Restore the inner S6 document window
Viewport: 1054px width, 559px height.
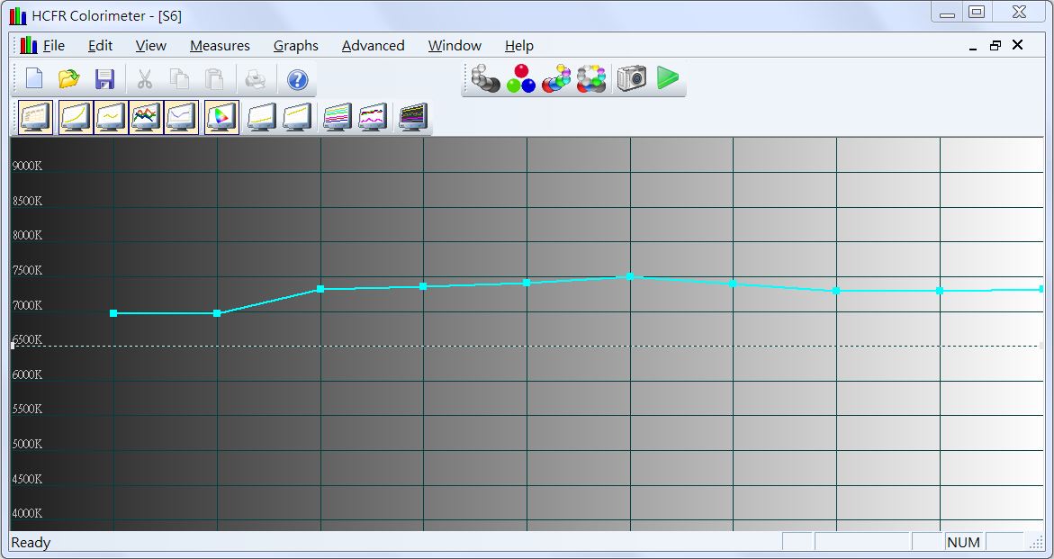pos(995,46)
